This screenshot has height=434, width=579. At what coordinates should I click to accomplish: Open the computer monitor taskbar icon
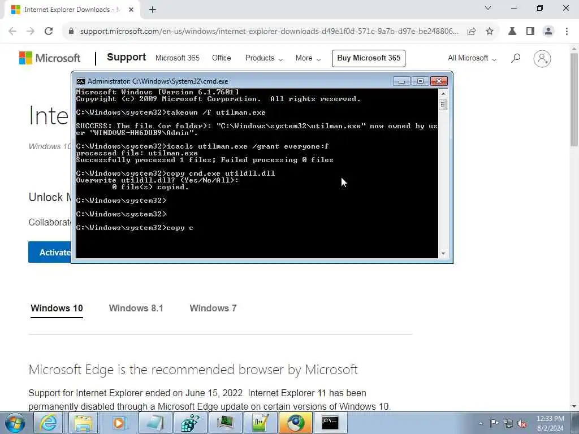point(225,423)
